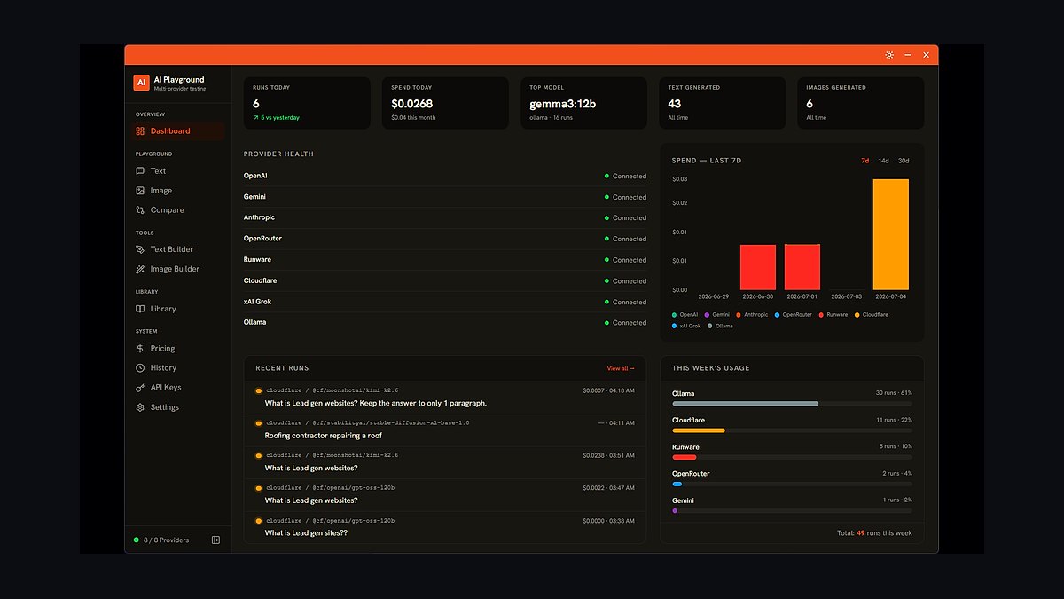
Task: Click the Text chat bubble icon
Action: point(140,171)
